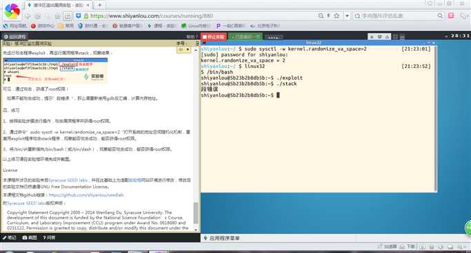This screenshot has height=253, width=471.
Task: Open the purple P bookmark
Action: [231, 25]
